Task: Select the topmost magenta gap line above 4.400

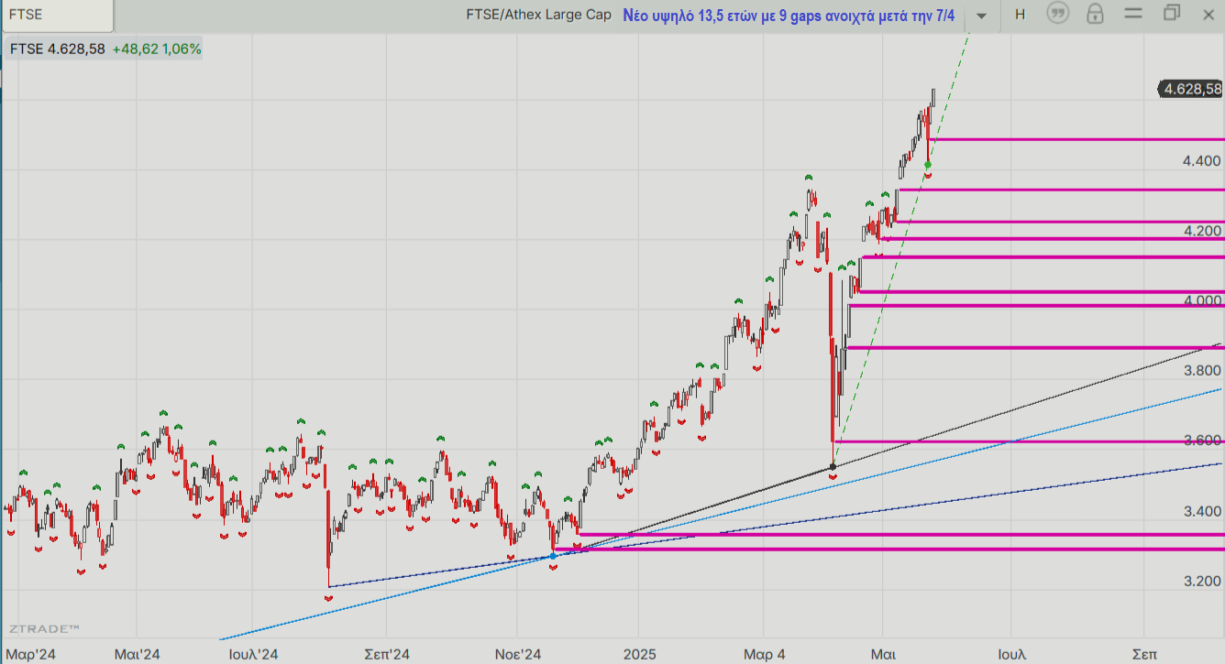Action: pyautogui.click(x=1076, y=139)
